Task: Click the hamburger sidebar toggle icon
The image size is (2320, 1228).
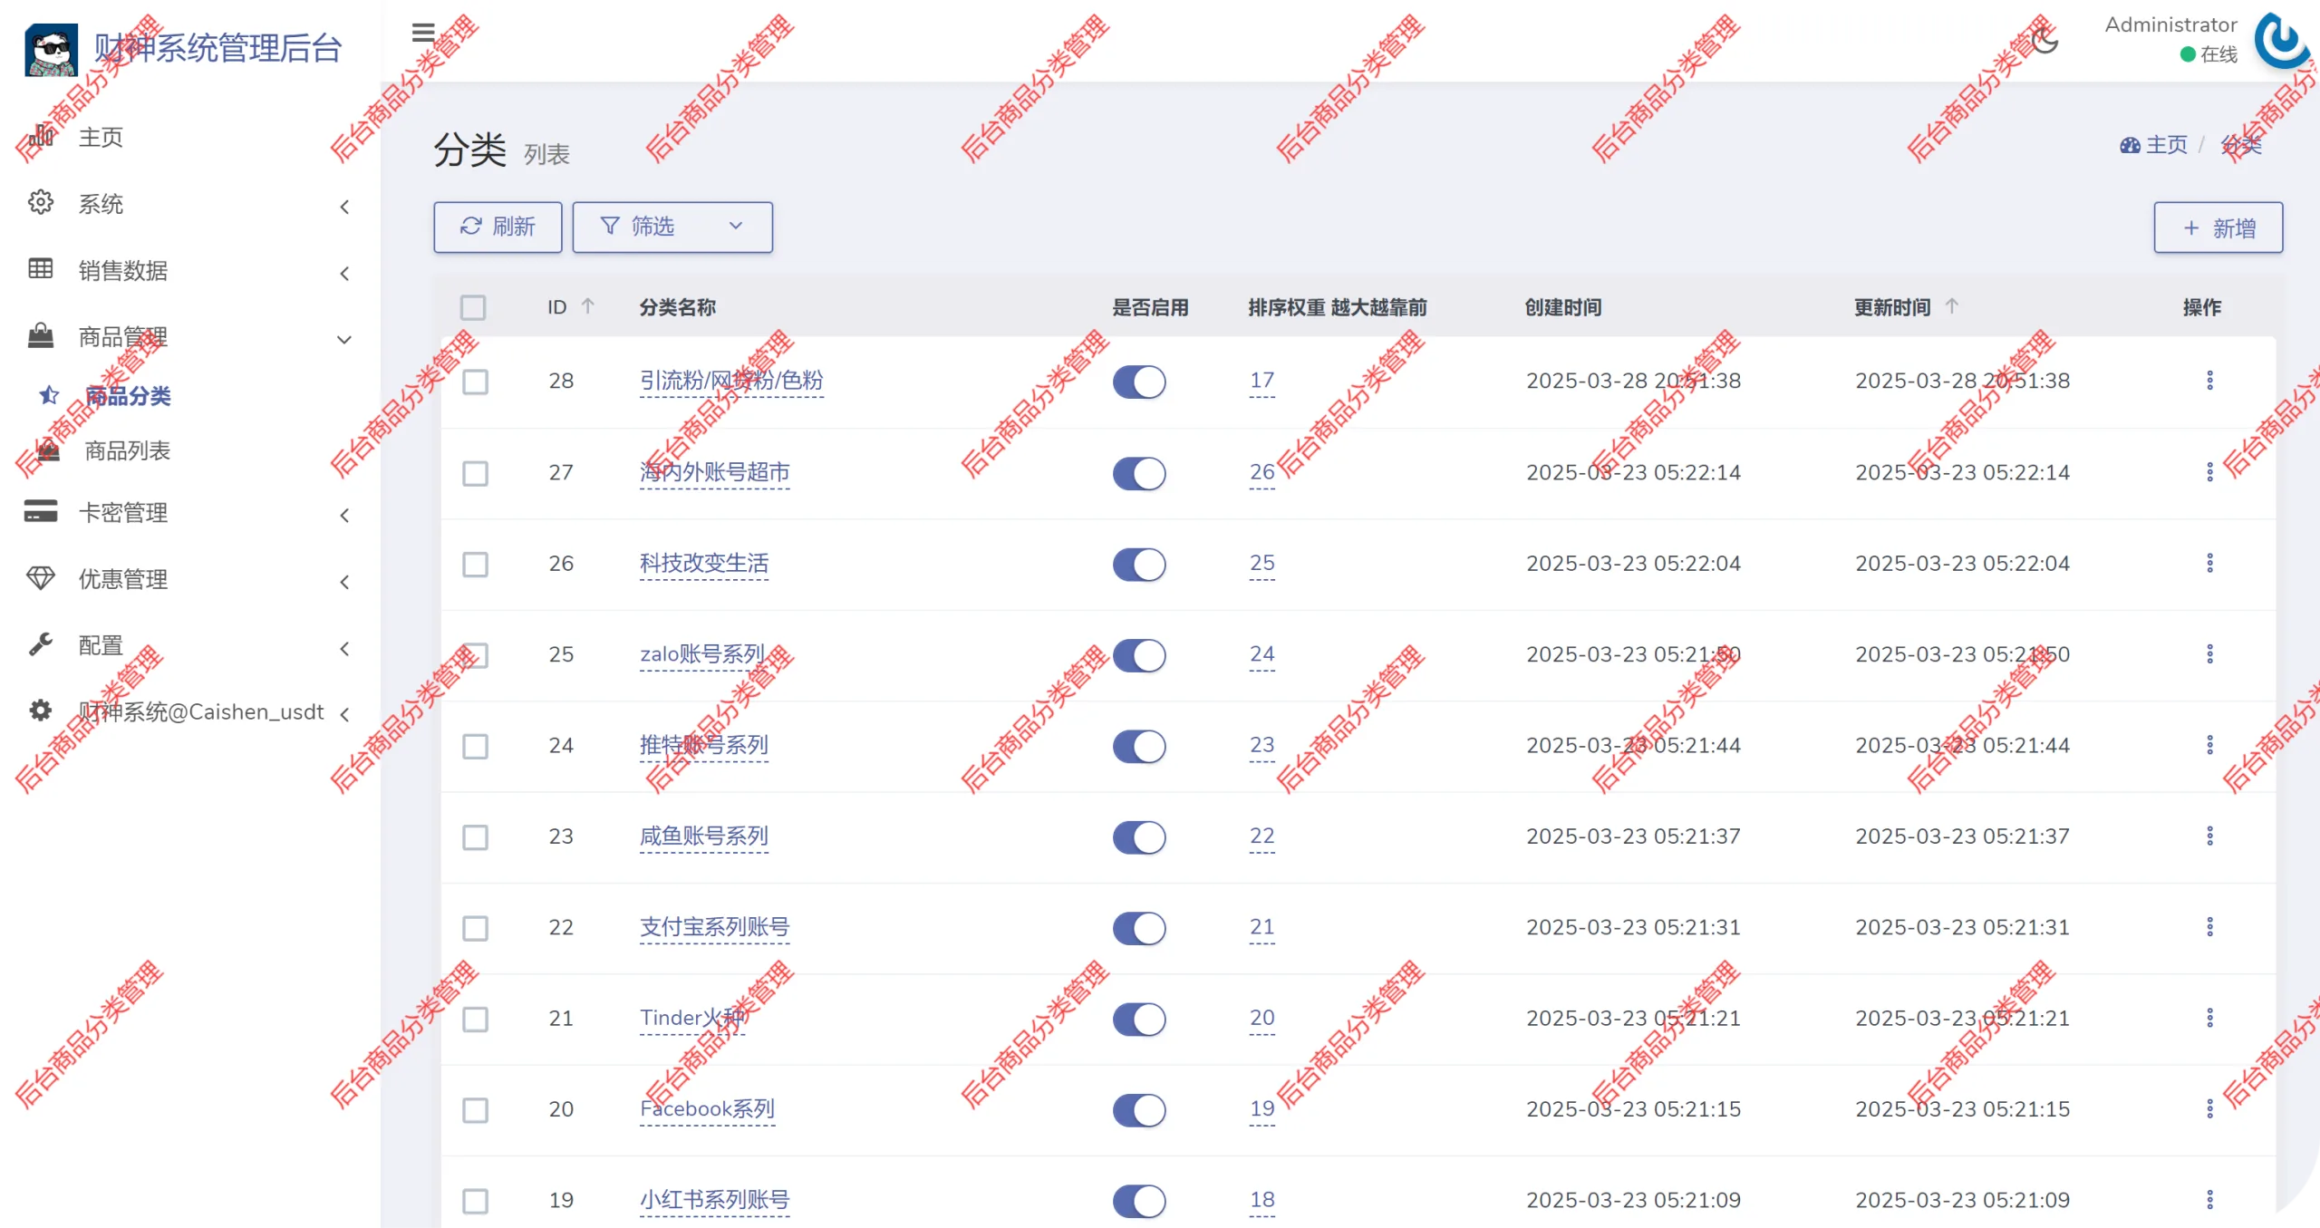Action: 422,33
